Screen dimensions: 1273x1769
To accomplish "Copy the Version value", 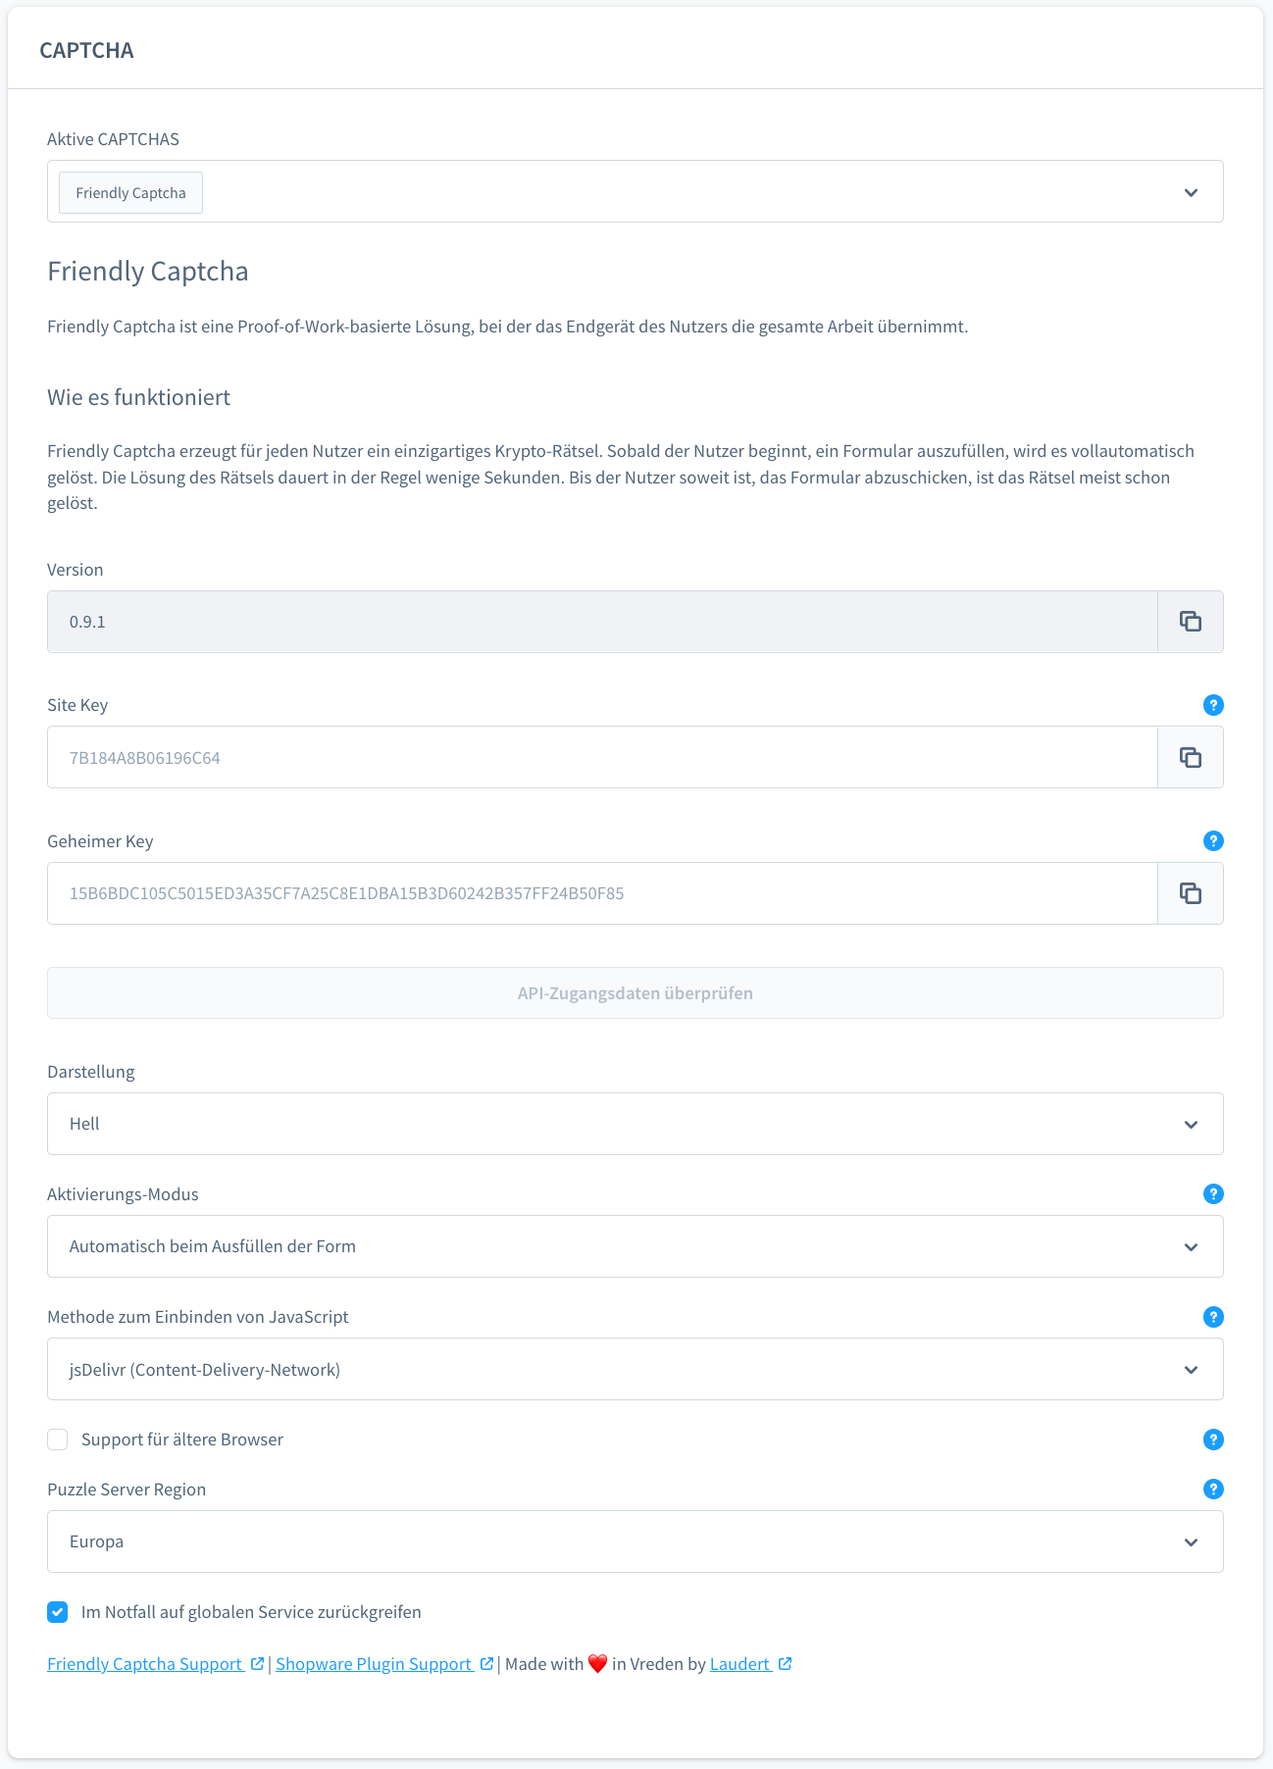I will point(1190,622).
